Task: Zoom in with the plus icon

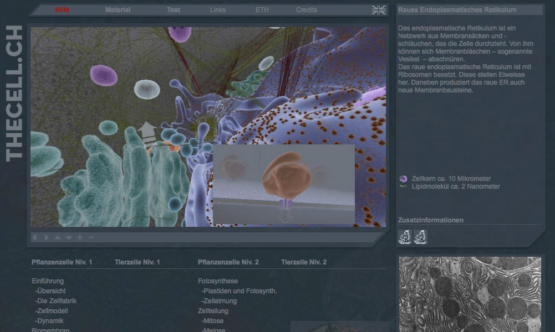Action: click(x=80, y=237)
